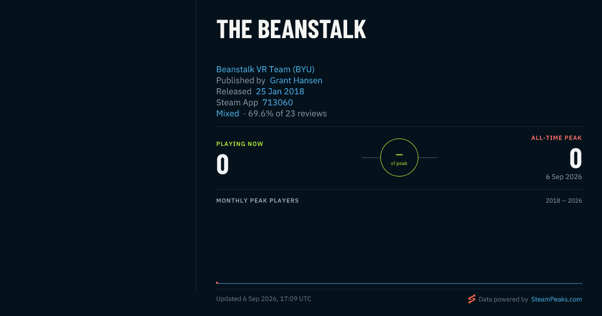Click the 2018 — 2026 range label
Image resolution: width=602 pixels, height=316 pixels.
pos(564,201)
